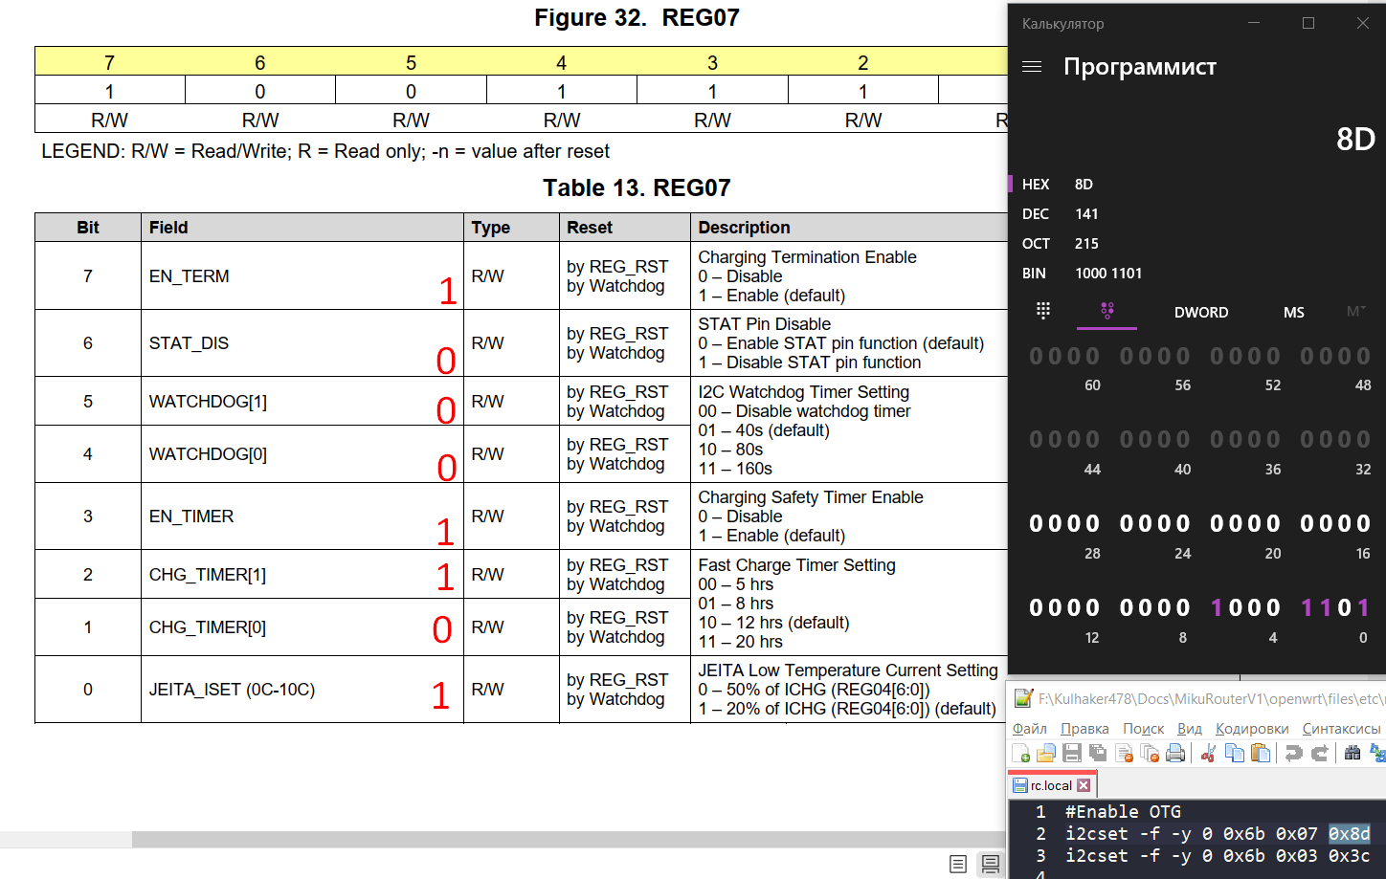The width and height of the screenshot is (1386, 879).
Task: Click the EN_TIMER field cell
Action: click(302, 516)
